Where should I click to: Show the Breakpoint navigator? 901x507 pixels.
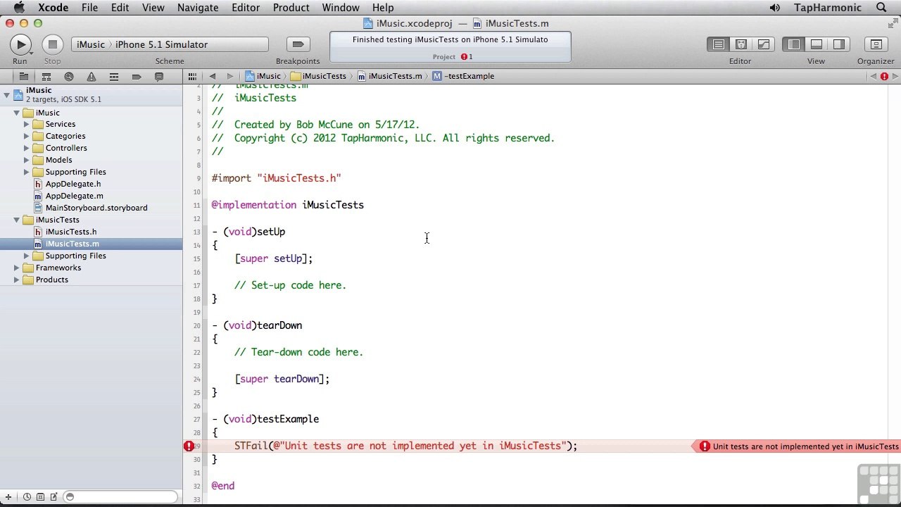pos(137,76)
